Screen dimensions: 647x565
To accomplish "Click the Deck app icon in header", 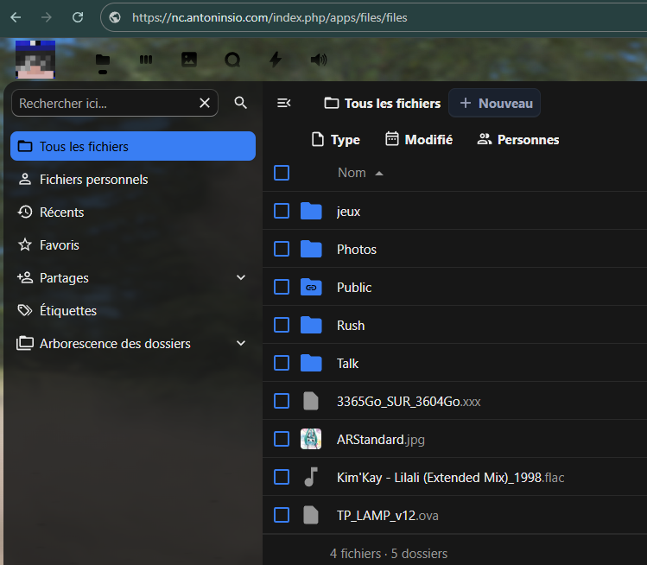I will click(x=146, y=60).
